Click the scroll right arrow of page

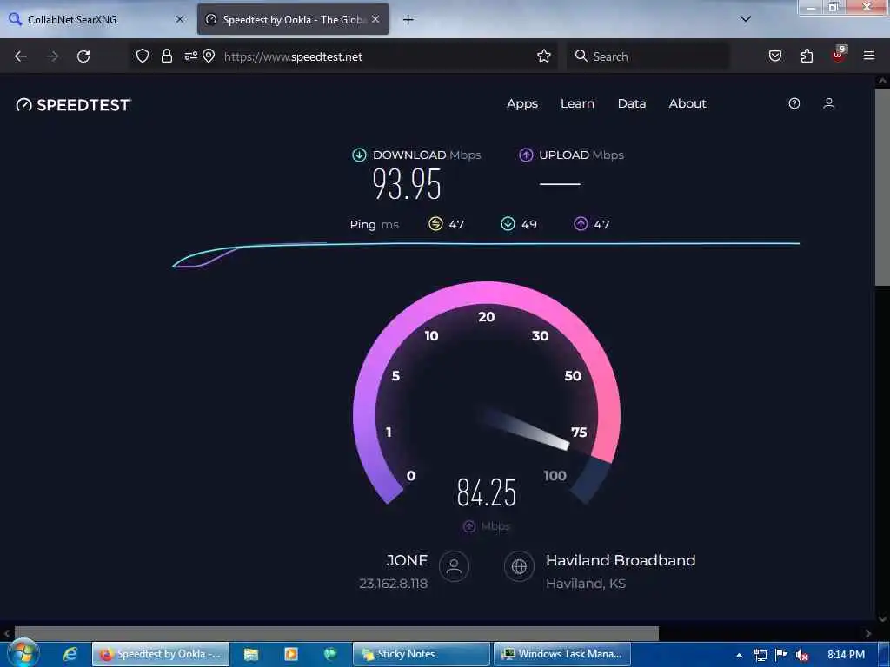tap(868, 633)
